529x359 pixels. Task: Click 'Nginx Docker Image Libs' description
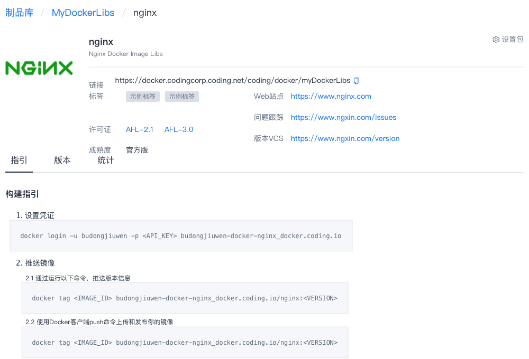point(125,54)
